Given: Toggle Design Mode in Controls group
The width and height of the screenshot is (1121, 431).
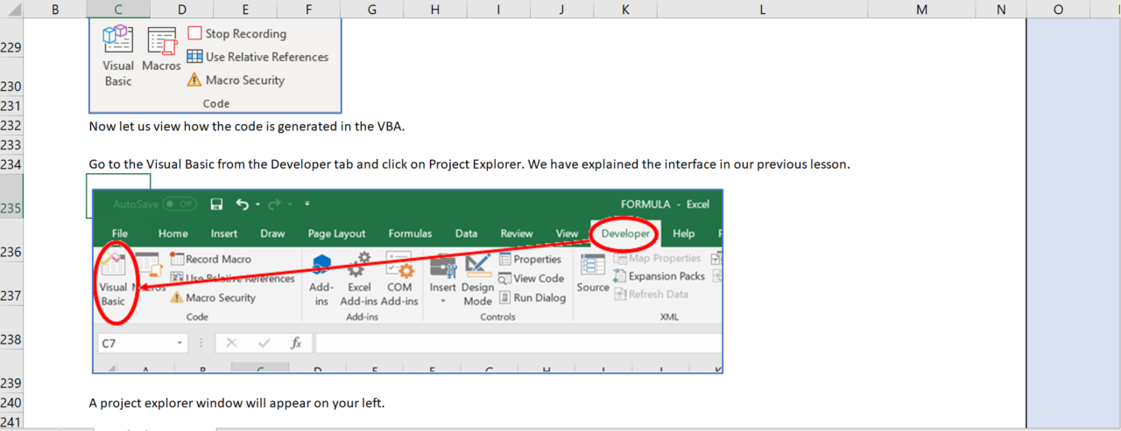Looking at the screenshot, I should (478, 280).
